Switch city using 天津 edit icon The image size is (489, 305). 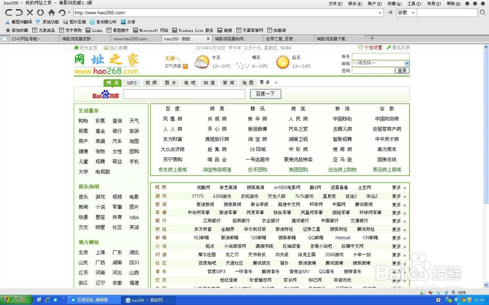pyautogui.click(x=178, y=59)
